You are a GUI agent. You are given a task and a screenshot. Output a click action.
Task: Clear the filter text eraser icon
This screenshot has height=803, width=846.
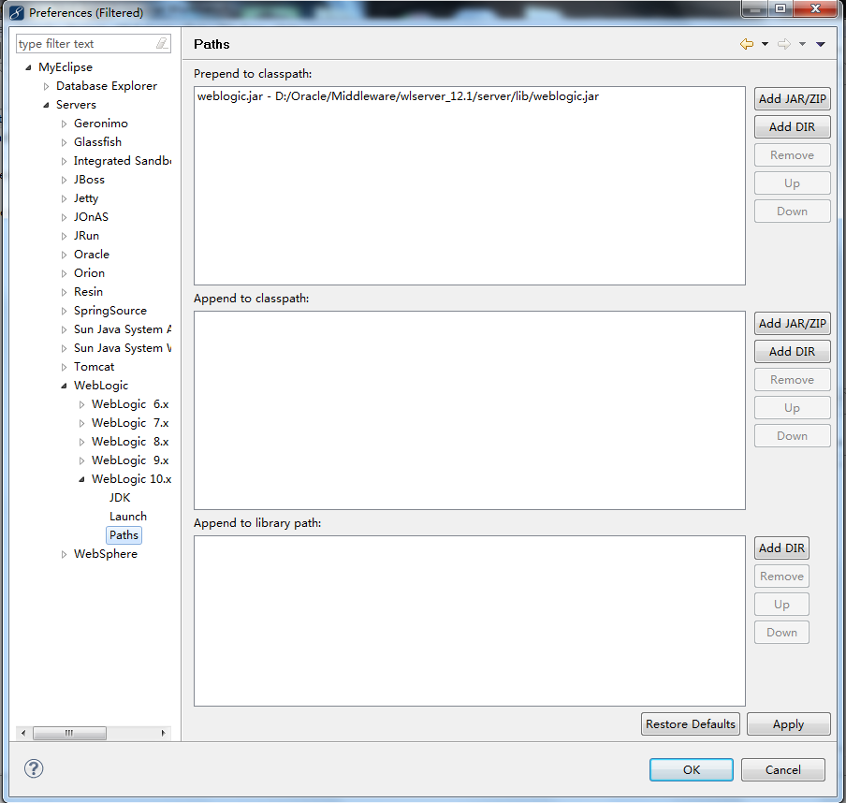(162, 43)
